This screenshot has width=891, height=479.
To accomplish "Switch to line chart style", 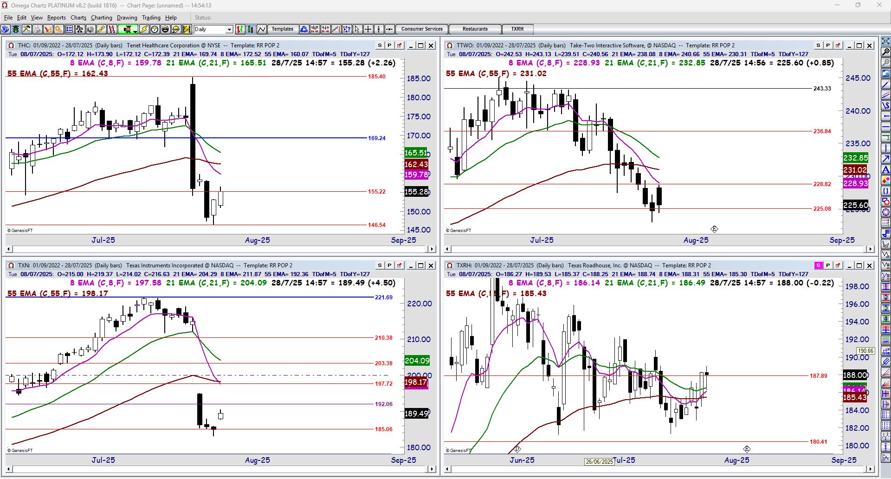I will coord(261,29).
